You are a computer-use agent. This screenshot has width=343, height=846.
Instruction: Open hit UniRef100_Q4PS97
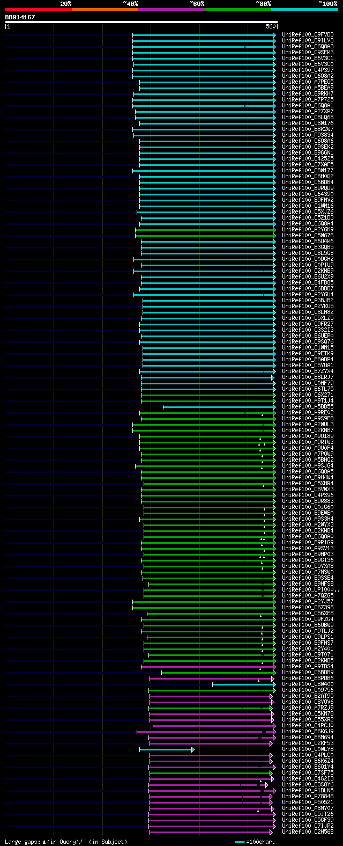point(308,70)
